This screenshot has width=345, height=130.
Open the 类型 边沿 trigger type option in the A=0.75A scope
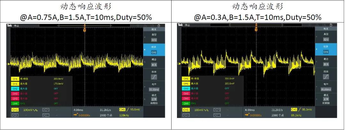pyautogui.click(x=154, y=37)
